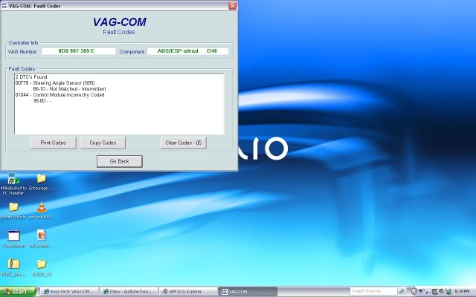Viewport: 476px width, 297px height.
Task: Open the 4Media iPod to PC Transfer shortcut
Action: click(x=13, y=179)
